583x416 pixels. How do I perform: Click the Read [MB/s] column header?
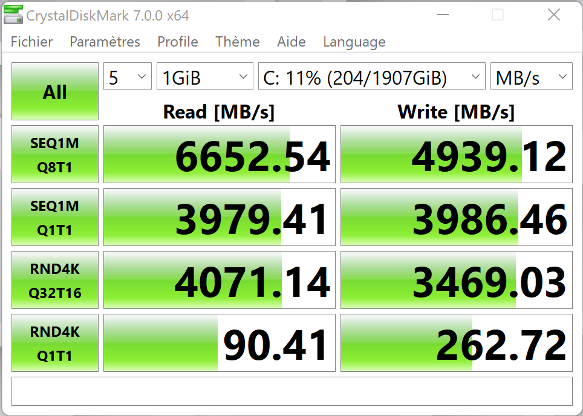click(219, 112)
